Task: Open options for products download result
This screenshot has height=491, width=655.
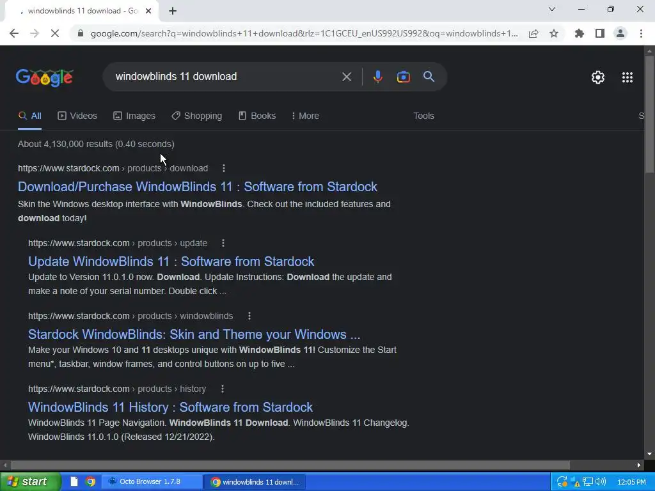Action: point(224,168)
